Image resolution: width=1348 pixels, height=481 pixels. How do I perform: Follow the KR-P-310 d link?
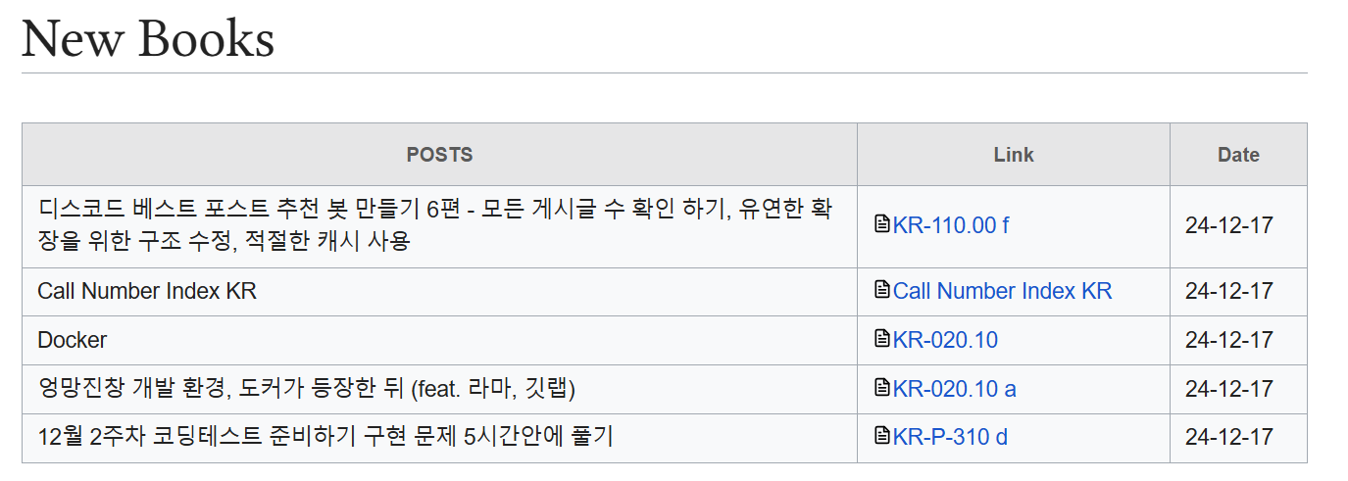coord(950,437)
